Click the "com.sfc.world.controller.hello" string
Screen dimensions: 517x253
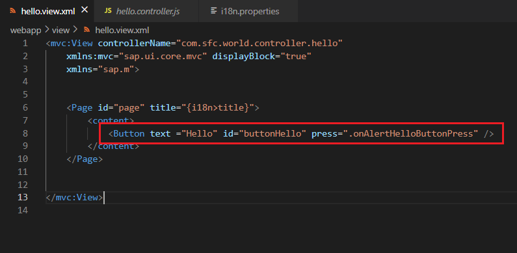click(259, 43)
